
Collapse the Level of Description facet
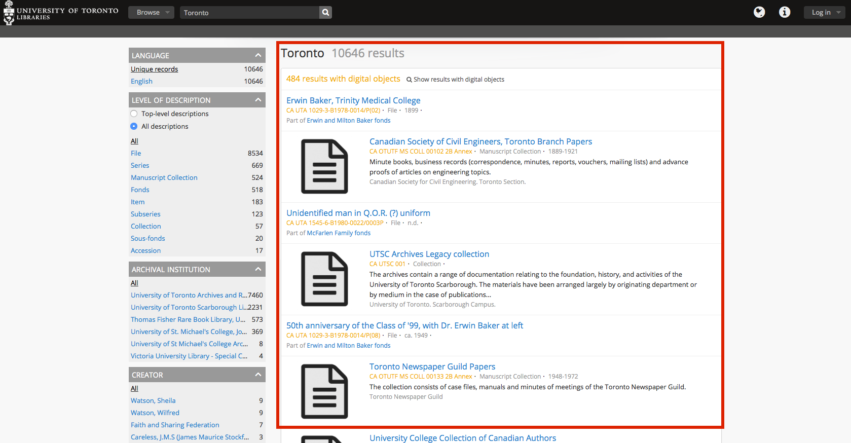coord(258,100)
